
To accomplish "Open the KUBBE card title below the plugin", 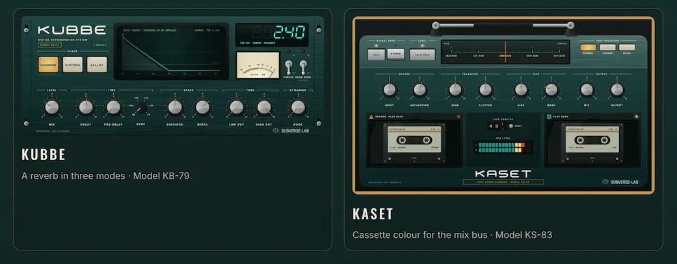I will click(x=44, y=154).
